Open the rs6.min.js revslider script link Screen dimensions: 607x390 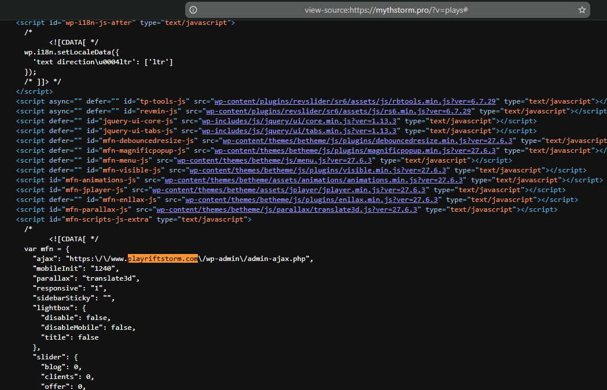[339, 111]
